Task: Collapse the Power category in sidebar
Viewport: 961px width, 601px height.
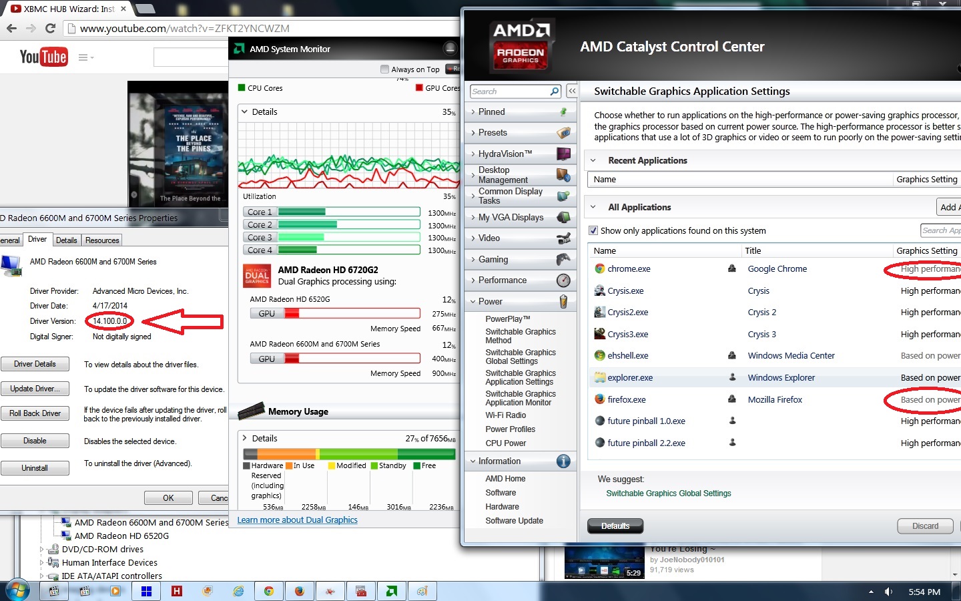Action: pos(472,301)
